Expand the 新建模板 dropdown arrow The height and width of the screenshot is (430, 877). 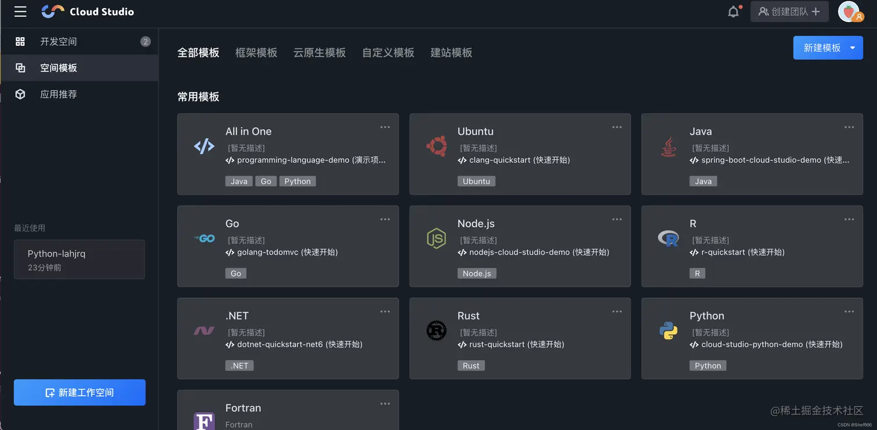[853, 48]
